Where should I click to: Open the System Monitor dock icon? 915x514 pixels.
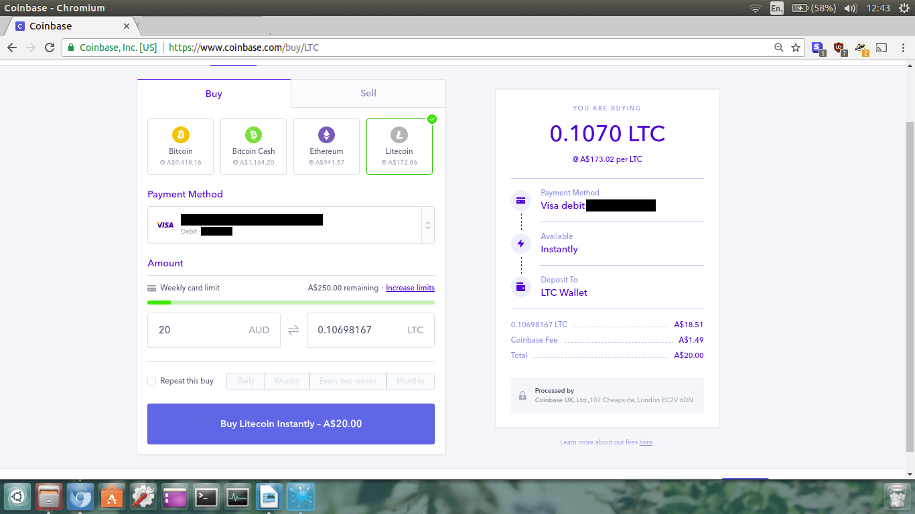[238, 497]
